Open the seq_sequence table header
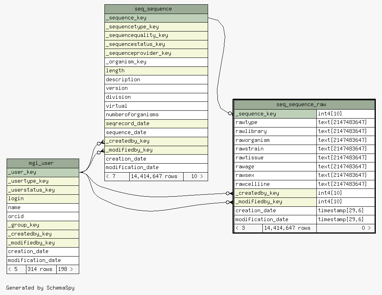 (156, 9)
